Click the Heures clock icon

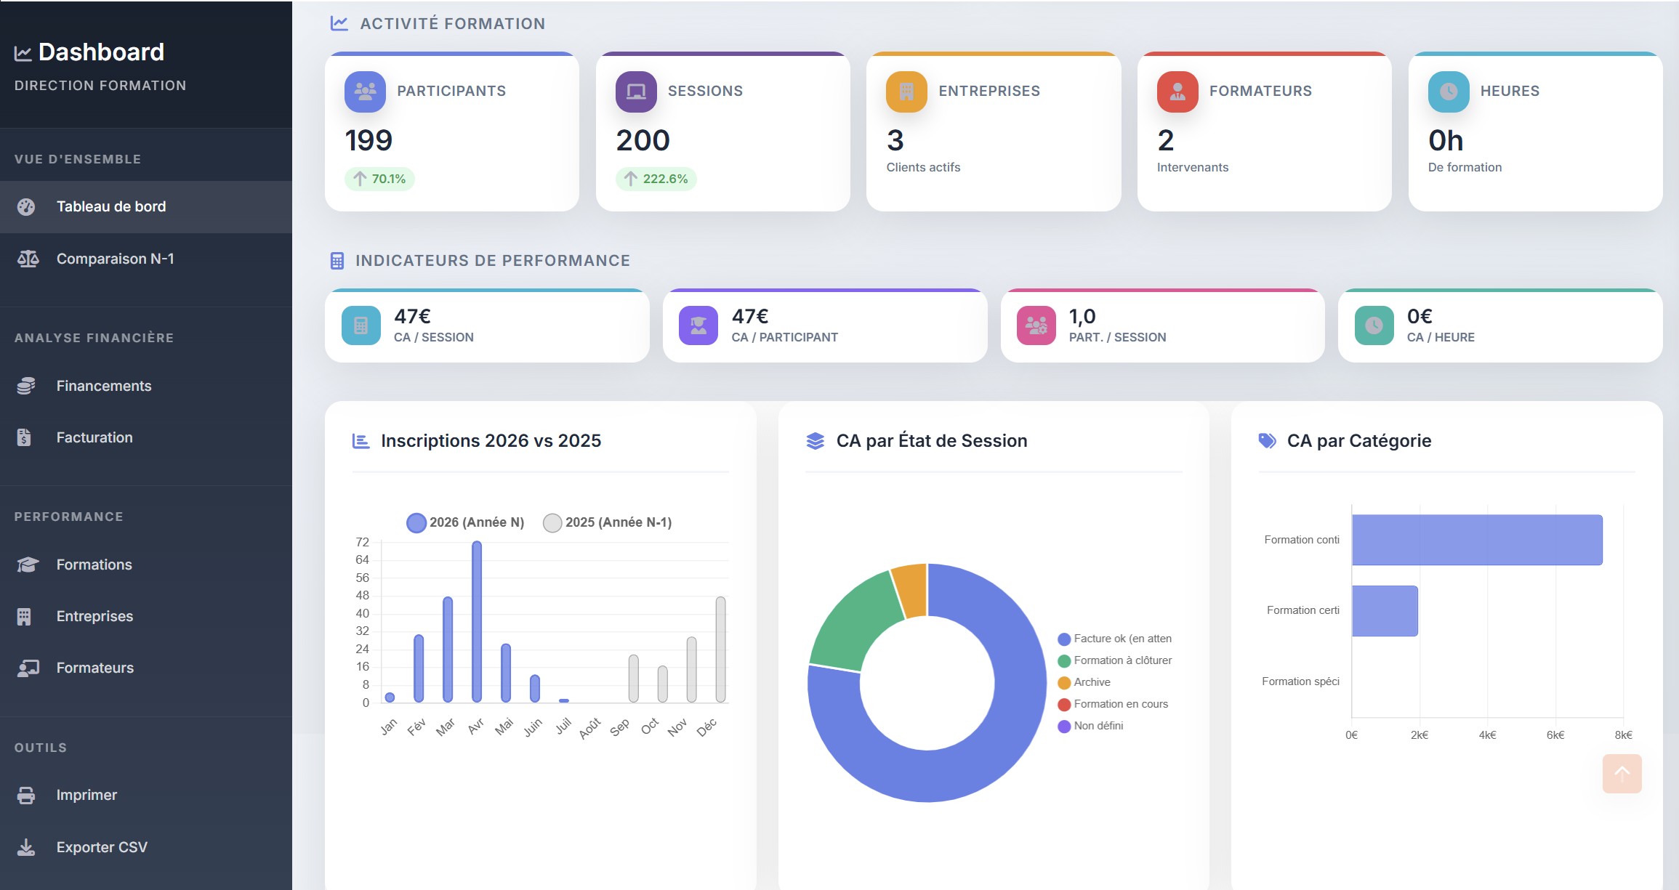1447,92
